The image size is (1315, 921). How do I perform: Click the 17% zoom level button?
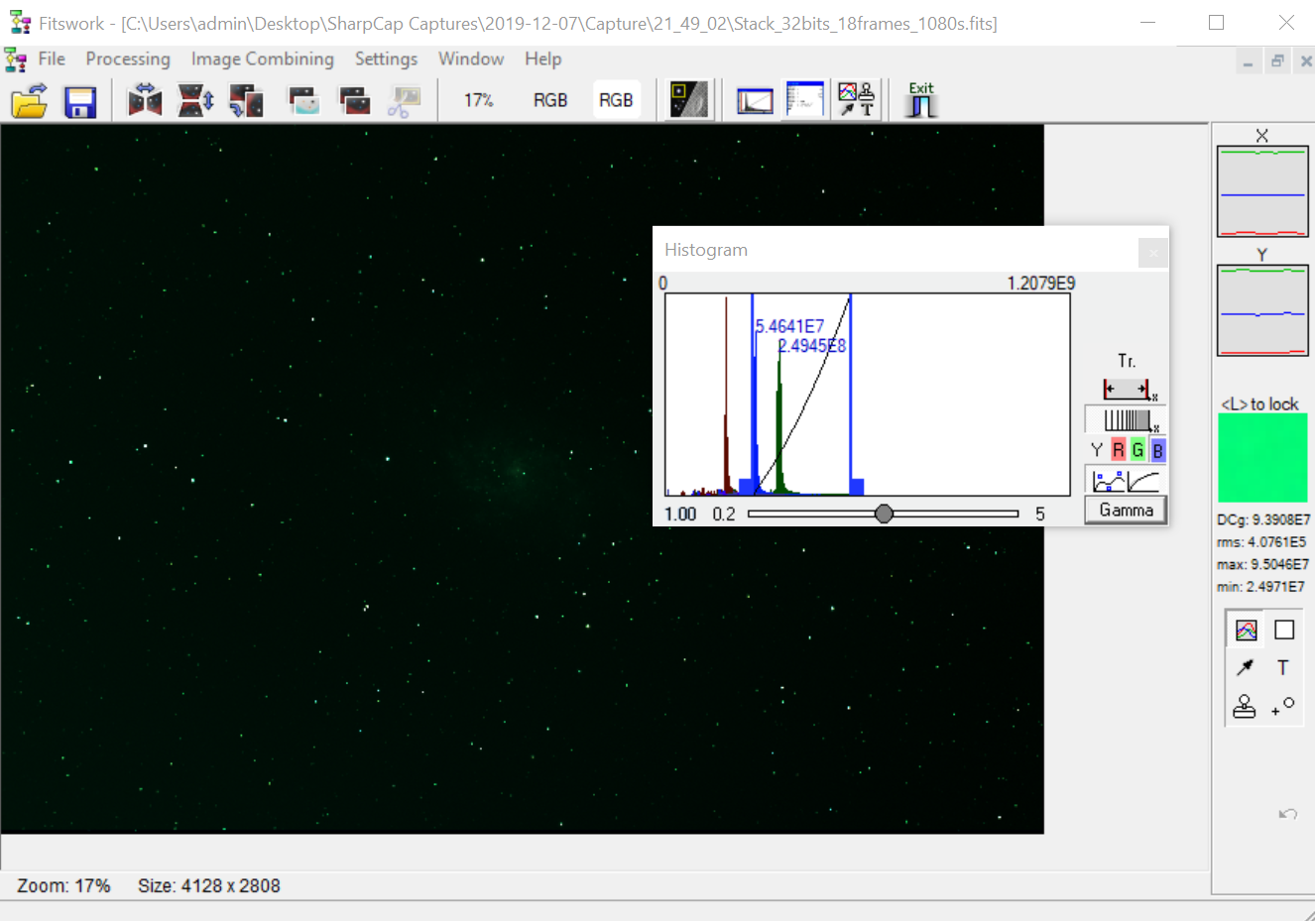[478, 100]
